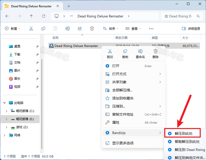Open the 查看 view dropdown
The height and width of the screenshot is (160, 206).
pos(133,29)
